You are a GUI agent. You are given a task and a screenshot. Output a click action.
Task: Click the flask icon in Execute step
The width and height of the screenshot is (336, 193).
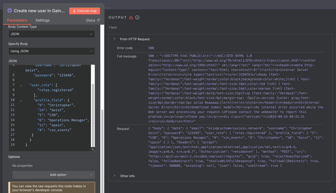click(x=74, y=11)
